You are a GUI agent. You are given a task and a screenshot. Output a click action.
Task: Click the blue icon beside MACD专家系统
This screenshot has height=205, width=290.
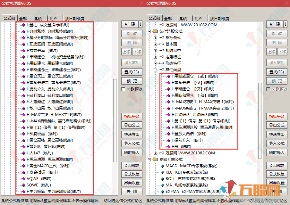point(162,166)
